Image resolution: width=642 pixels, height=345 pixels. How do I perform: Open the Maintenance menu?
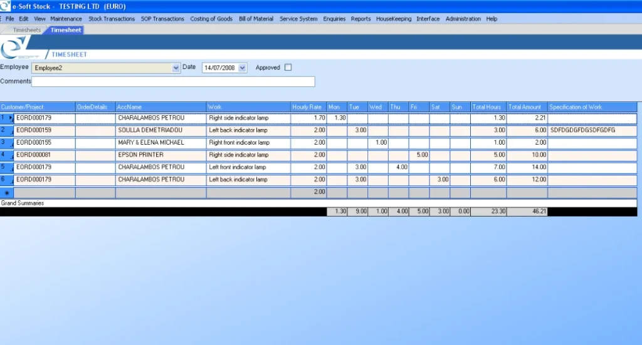66,19
